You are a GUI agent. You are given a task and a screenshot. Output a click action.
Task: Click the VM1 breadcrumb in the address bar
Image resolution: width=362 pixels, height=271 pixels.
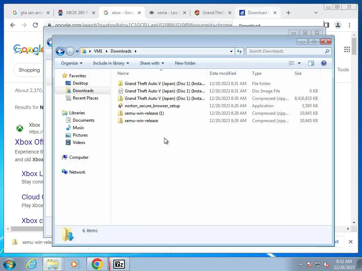[x=98, y=51]
